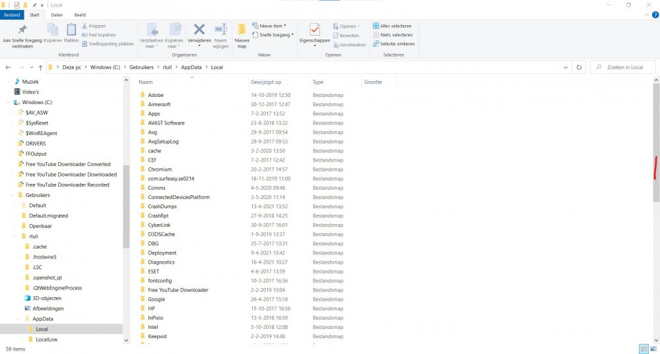This screenshot has width=660, height=354.
Task: Switch to large icons view in status bar
Action: tap(653, 349)
